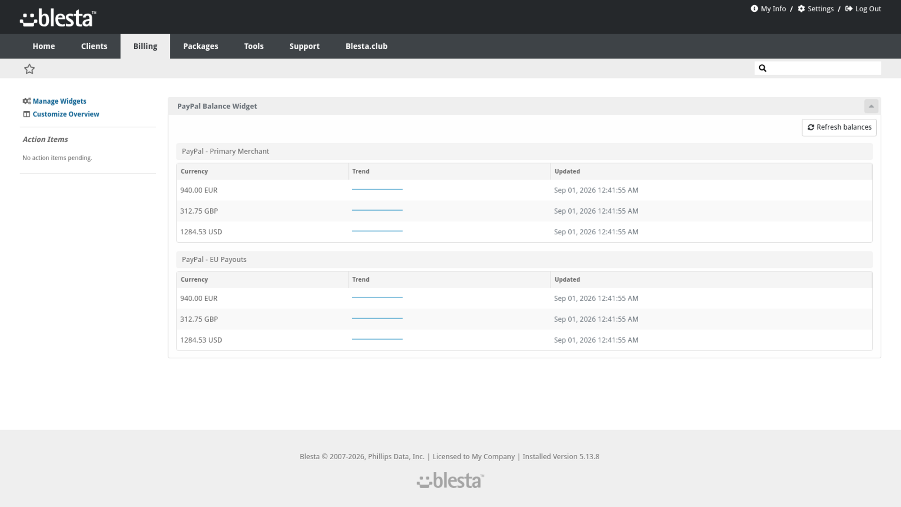Click 312.75 GBP in EU Payouts table

pos(199,319)
